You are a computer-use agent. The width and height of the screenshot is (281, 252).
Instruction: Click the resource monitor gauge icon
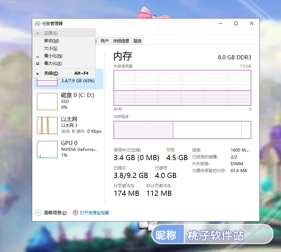pyautogui.click(x=75, y=213)
